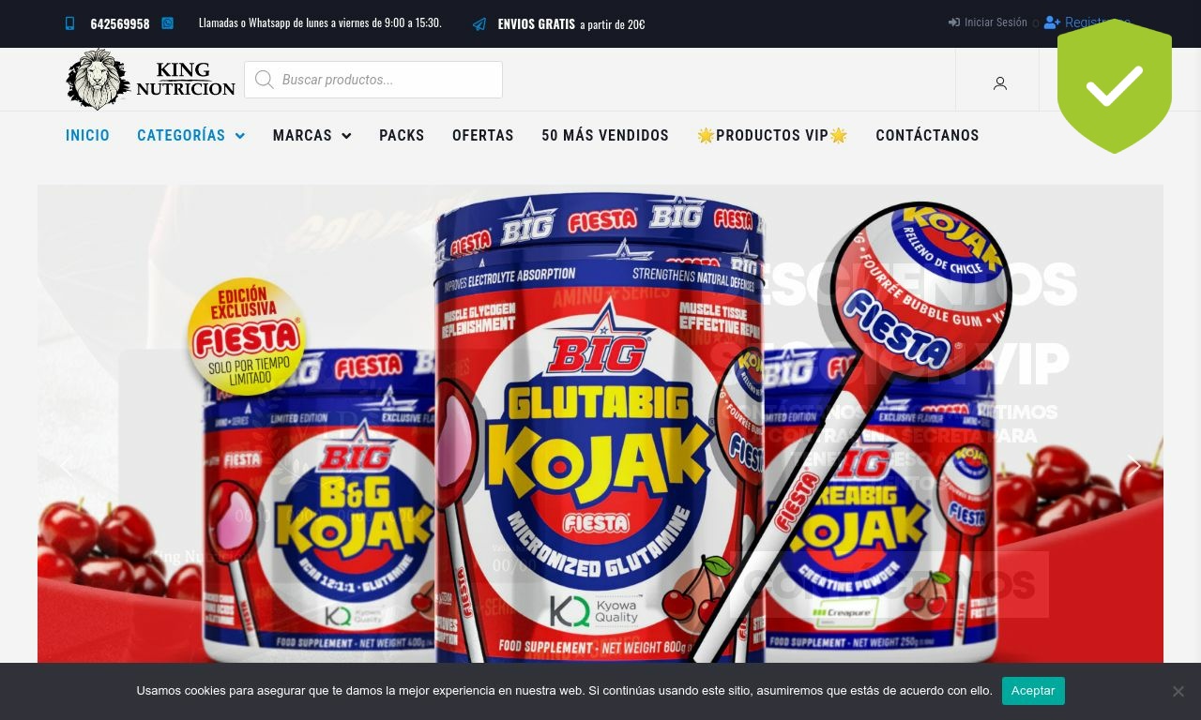This screenshot has height=720, width=1201.
Task: Open the CONTÁCTANOS page
Action: point(927,135)
